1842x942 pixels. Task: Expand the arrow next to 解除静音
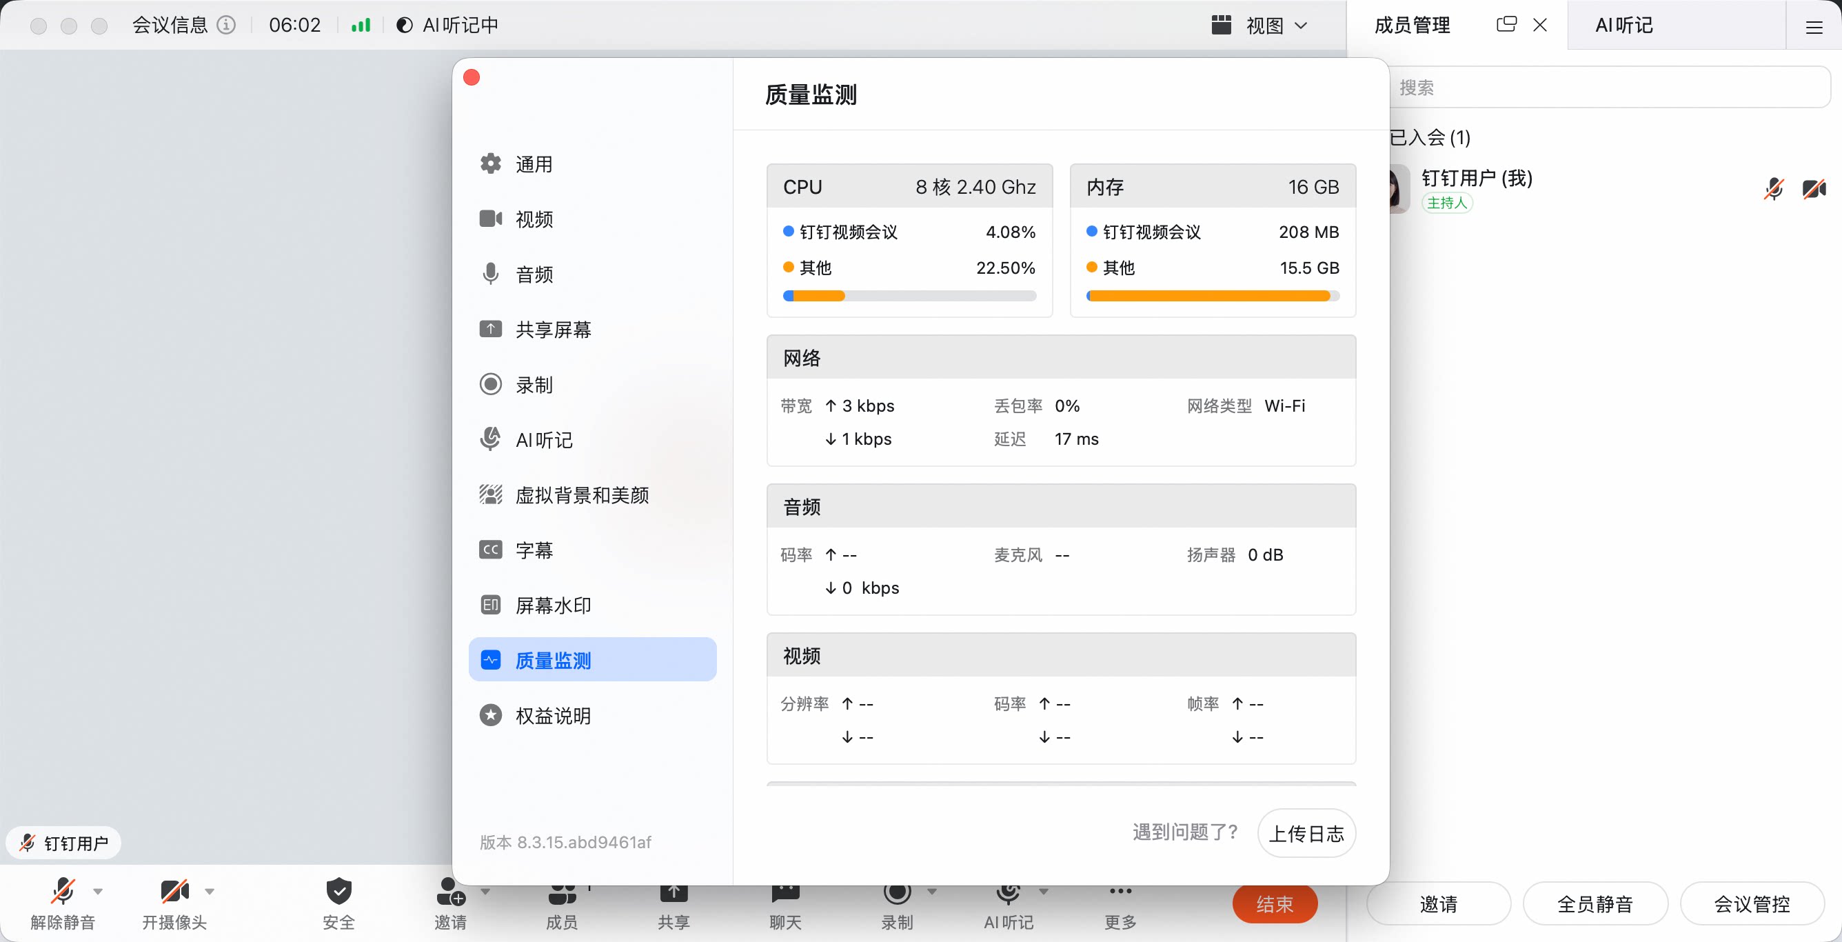98,891
